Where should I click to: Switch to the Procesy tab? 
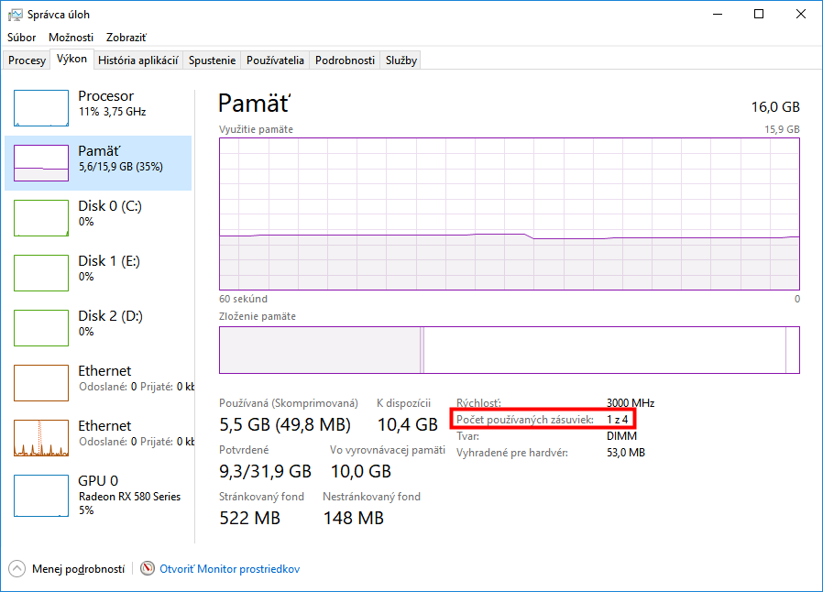pyautogui.click(x=27, y=60)
